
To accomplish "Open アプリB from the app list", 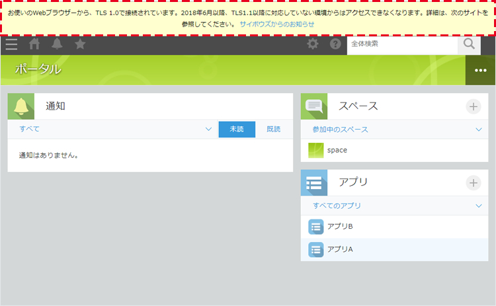I will [x=340, y=227].
